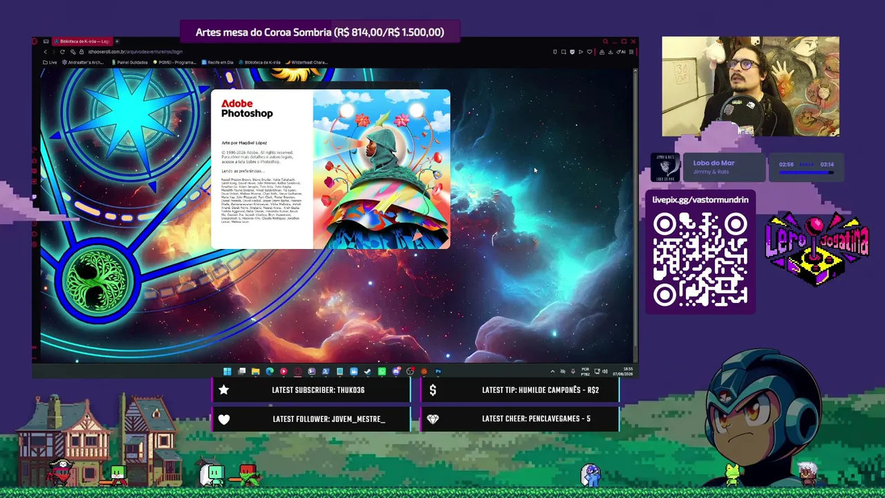Open the Opera profile account icon
This screenshot has width=885, height=498.
pos(602,52)
